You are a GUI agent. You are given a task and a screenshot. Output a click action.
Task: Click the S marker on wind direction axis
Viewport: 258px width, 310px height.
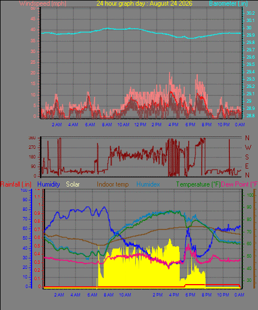pyautogui.click(x=247, y=157)
